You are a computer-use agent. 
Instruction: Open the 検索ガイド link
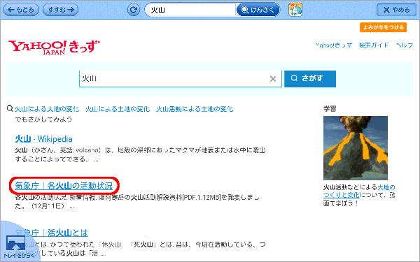(x=374, y=45)
